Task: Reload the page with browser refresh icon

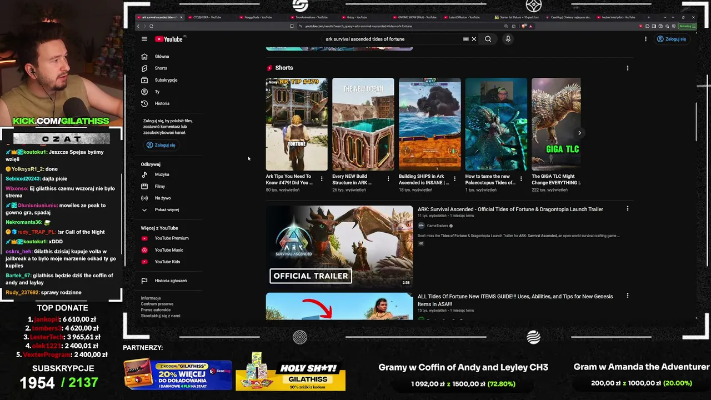Action: coord(151,26)
